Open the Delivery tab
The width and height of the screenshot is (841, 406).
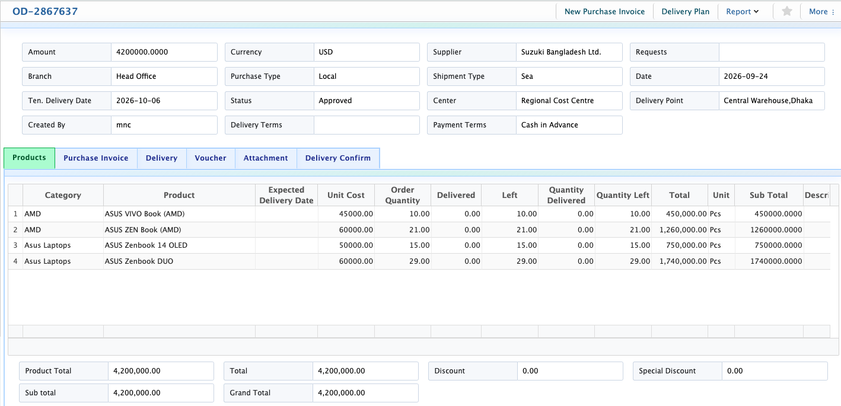pos(161,158)
